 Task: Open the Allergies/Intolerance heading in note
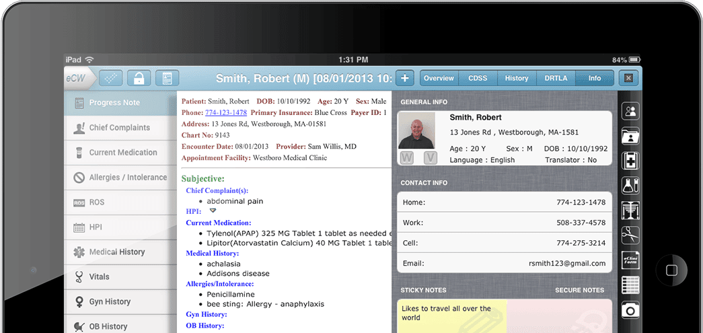pyautogui.click(x=220, y=284)
